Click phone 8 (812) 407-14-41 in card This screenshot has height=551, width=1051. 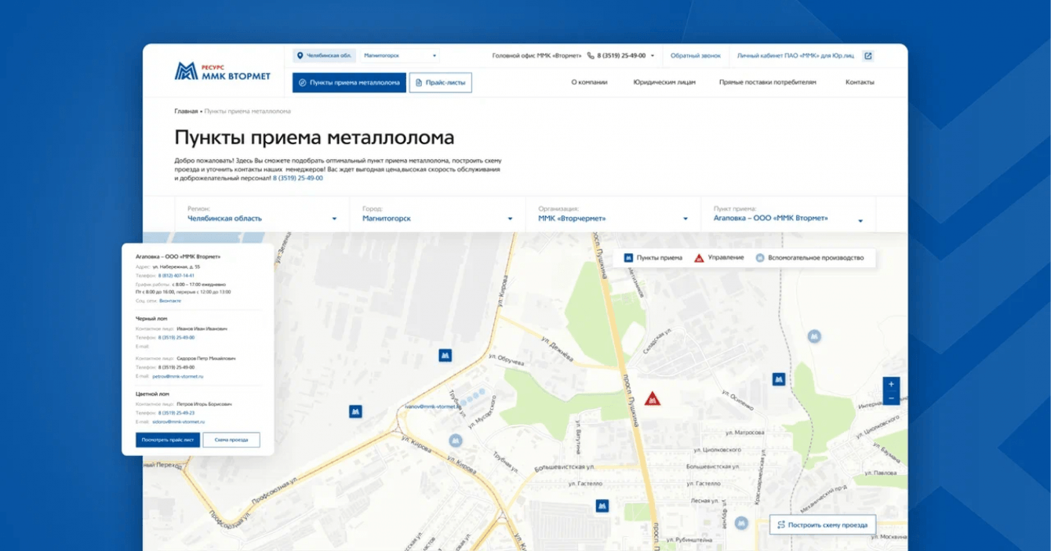[176, 276]
